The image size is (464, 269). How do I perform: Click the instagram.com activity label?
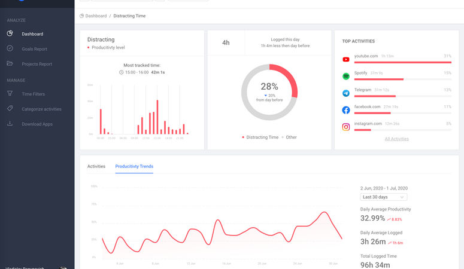pos(368,124)
